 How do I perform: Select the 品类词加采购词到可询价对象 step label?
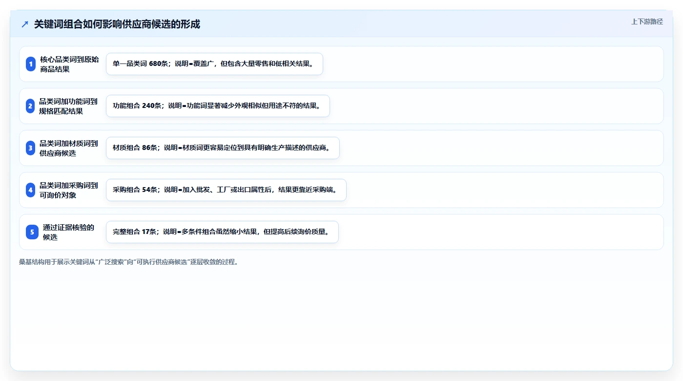click(68, 190)
